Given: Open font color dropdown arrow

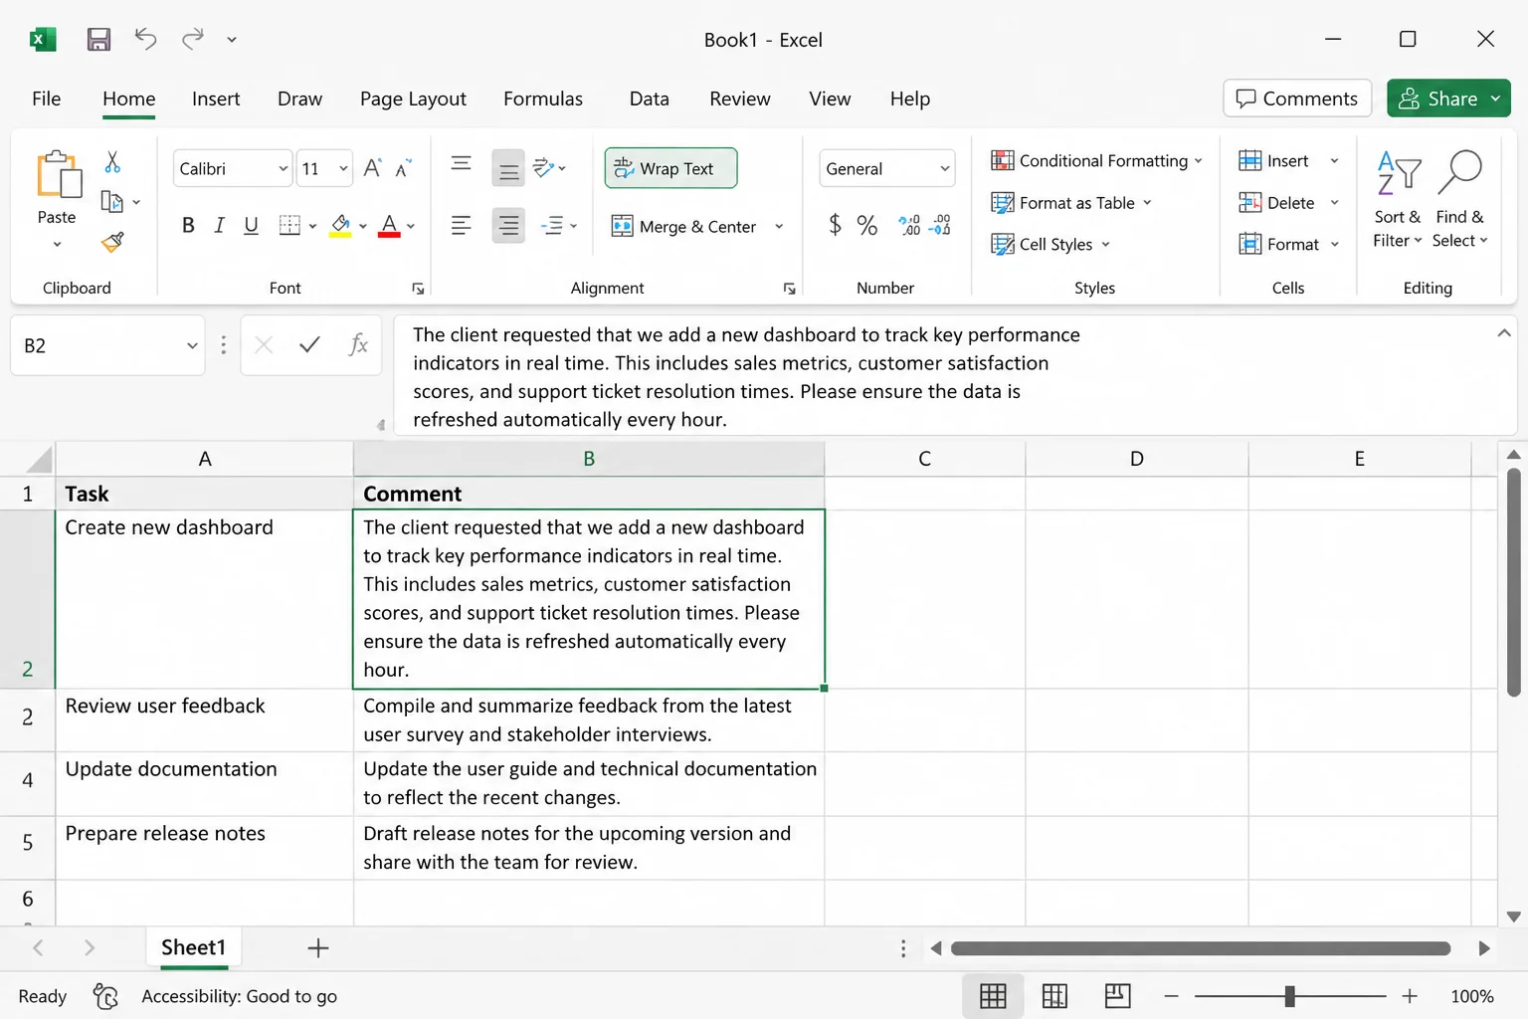Looking at the screenshot, I should [411, 226].
